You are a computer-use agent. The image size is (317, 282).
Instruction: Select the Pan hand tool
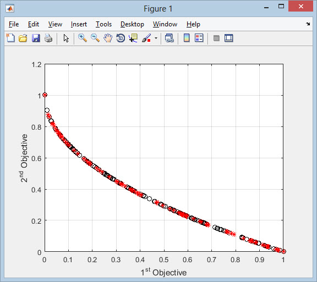tap(108, 38)
